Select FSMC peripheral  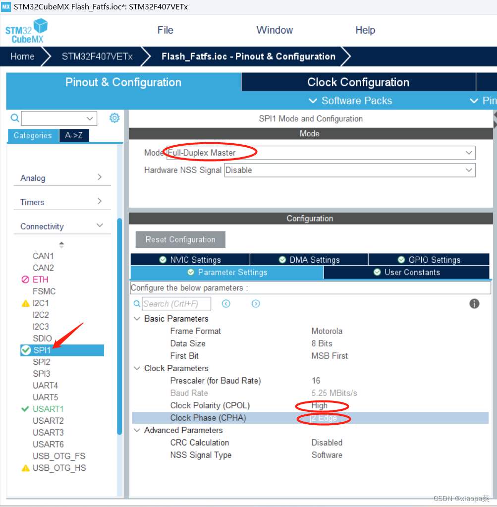point(44,291)
